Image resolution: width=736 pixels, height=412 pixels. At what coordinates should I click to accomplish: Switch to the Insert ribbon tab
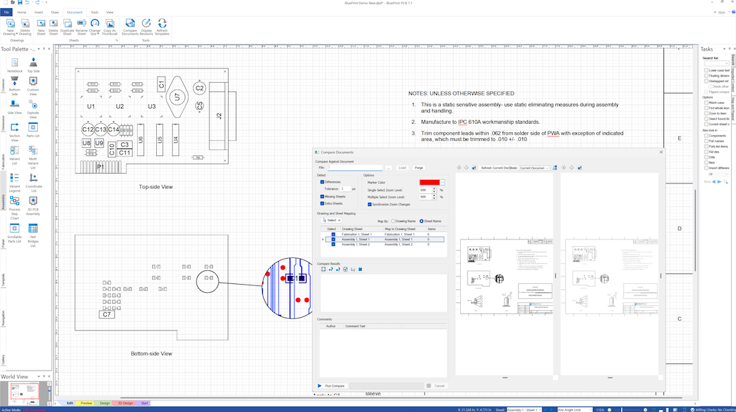(x=38, y=12)
